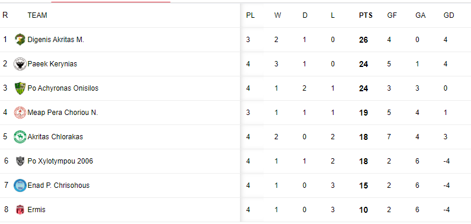The image size is (471, 224).
Task: Select the Meap Pera Choriou N. badge
Action: (x=20, y=113)
